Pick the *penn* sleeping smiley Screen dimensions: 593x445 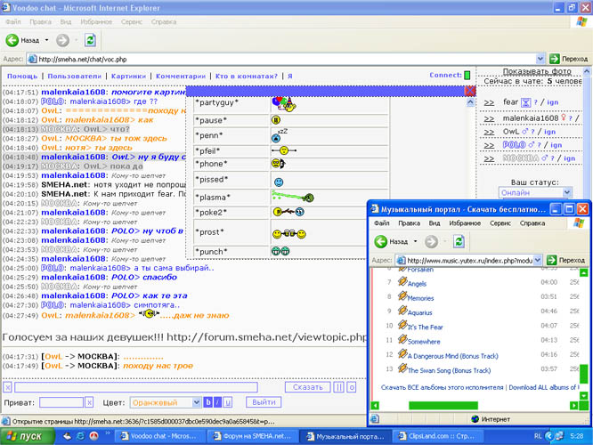tap(280, 135)
